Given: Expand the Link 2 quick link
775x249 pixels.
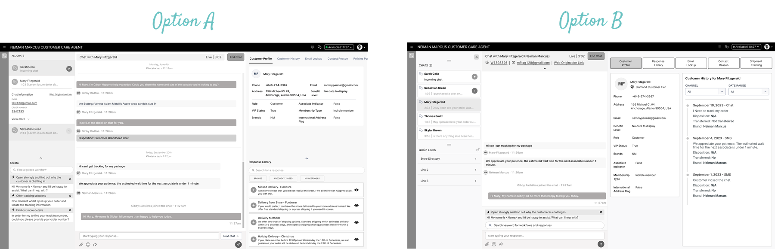Looking at the screenshot, I should coord(476,170).
